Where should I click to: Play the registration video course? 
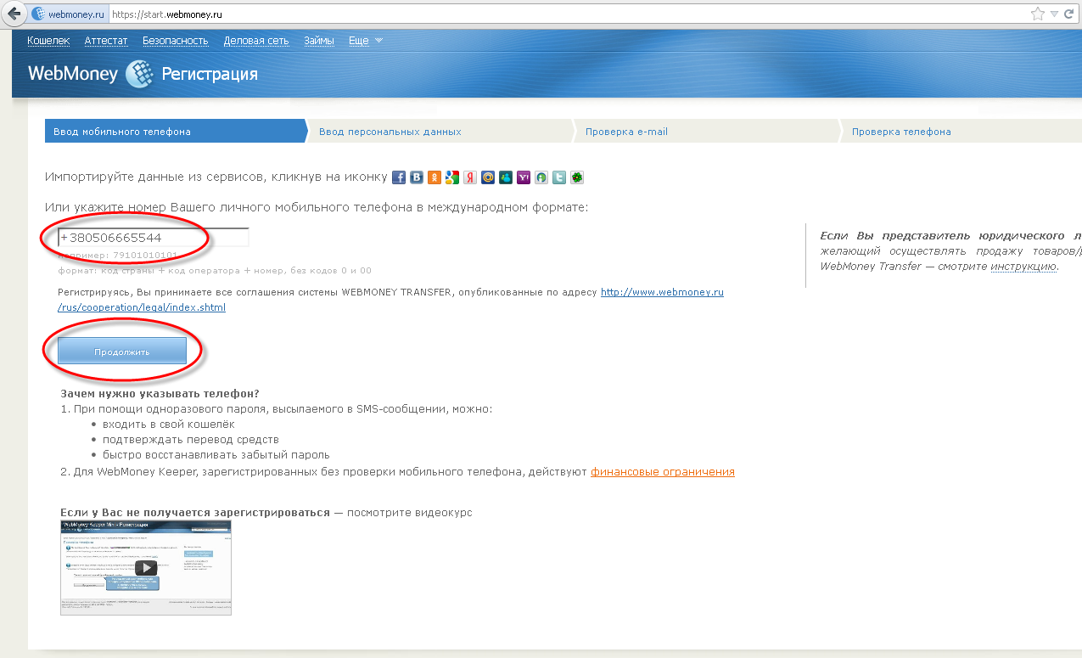[146, 567]
